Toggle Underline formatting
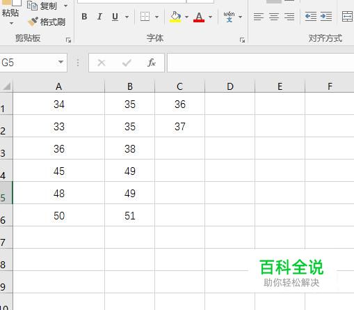This screenshot has width=354, height=310. click(115, 17)
